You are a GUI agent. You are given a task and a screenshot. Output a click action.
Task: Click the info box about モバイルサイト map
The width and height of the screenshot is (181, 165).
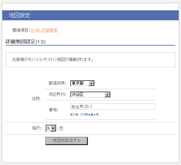coord(90,60)
